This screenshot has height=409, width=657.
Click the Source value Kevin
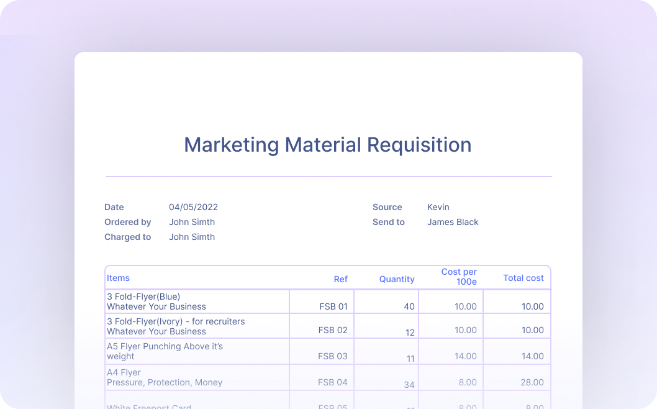point(437,207)
